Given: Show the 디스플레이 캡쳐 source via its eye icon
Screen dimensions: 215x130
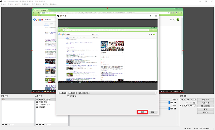Looking at the screenshot, I should pos(37,105).
